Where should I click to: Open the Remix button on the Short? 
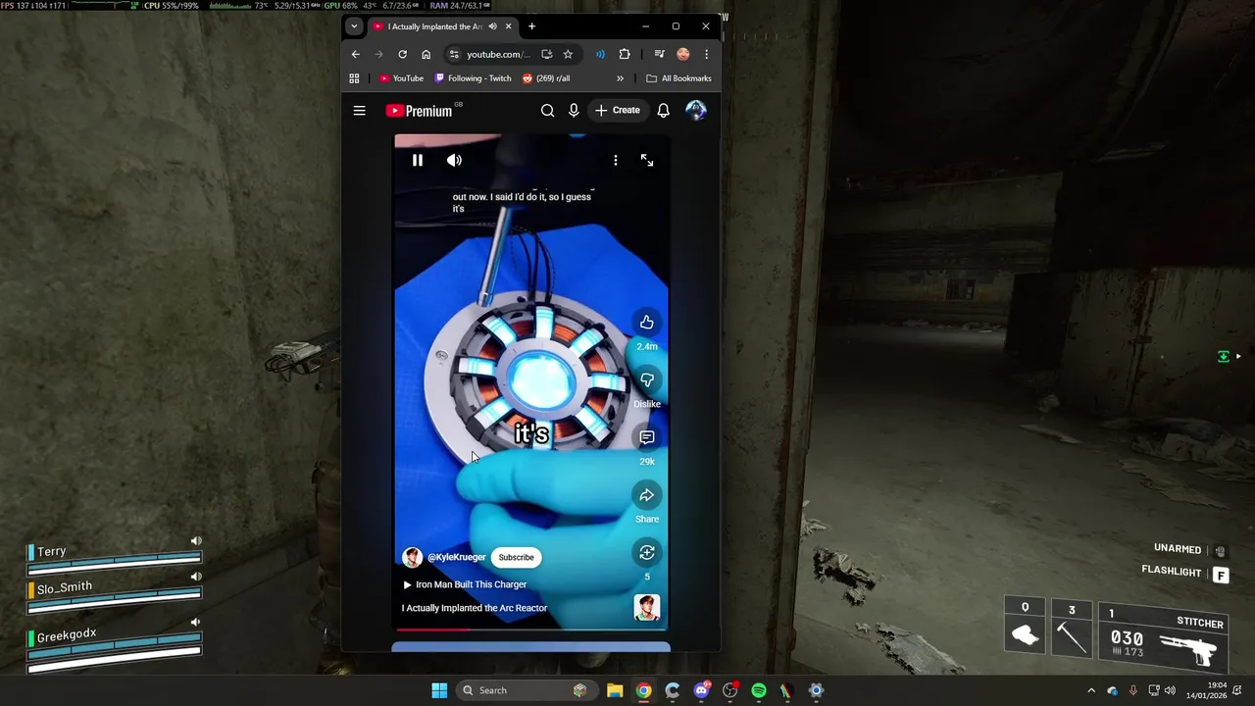coord(647,553)
